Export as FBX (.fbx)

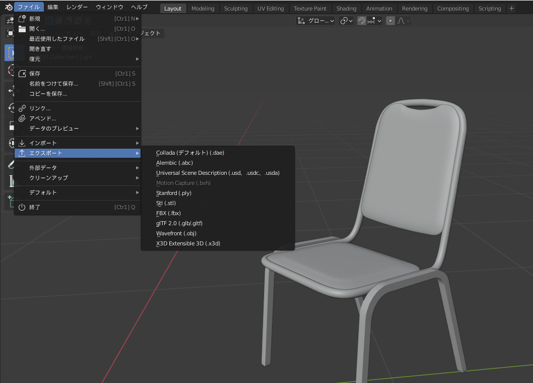[218, 213]
